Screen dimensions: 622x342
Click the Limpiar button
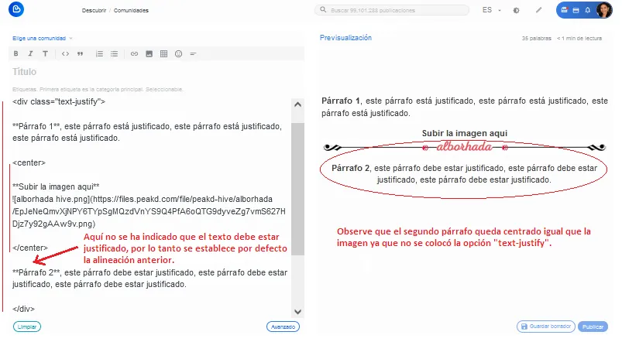pos(27,327)
